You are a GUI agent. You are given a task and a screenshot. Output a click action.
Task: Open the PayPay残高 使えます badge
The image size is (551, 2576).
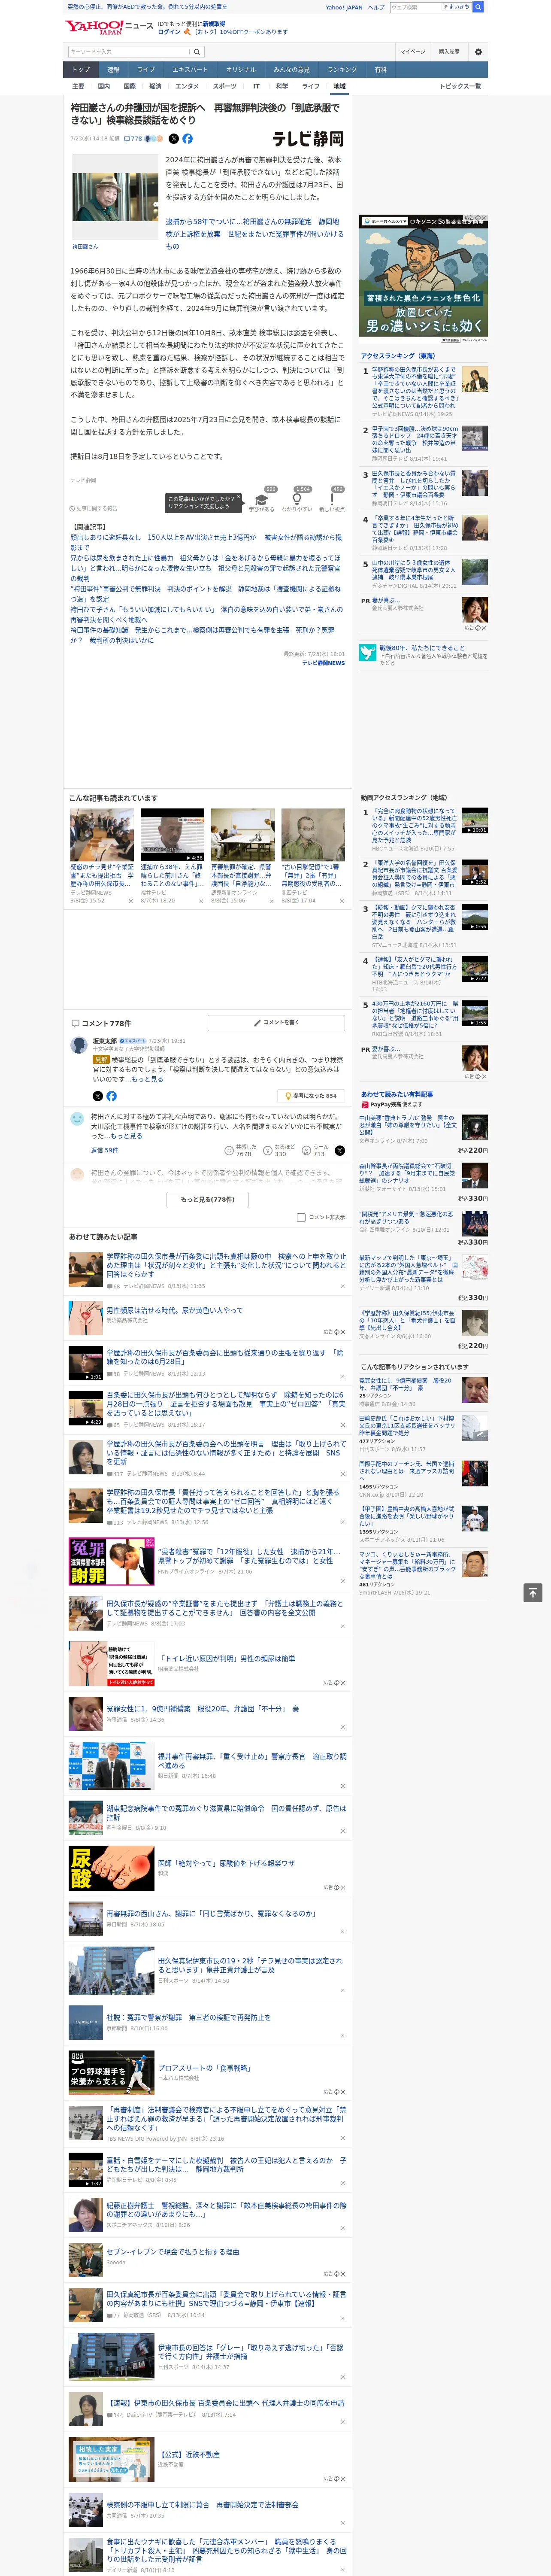[391, 1105]
